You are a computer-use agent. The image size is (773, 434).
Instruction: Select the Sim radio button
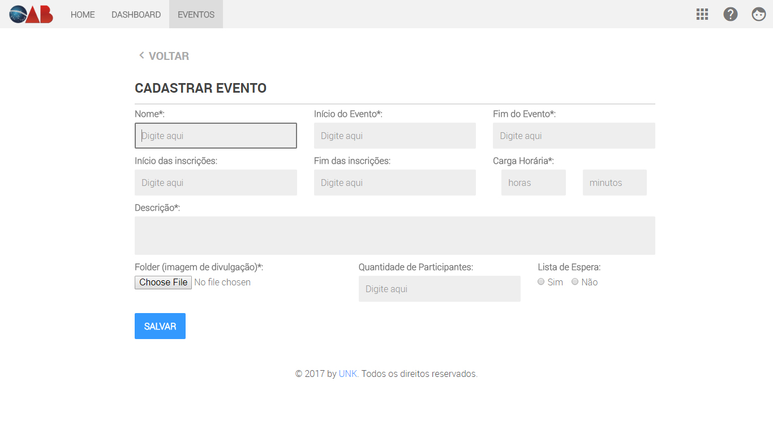tap(541, 281)
